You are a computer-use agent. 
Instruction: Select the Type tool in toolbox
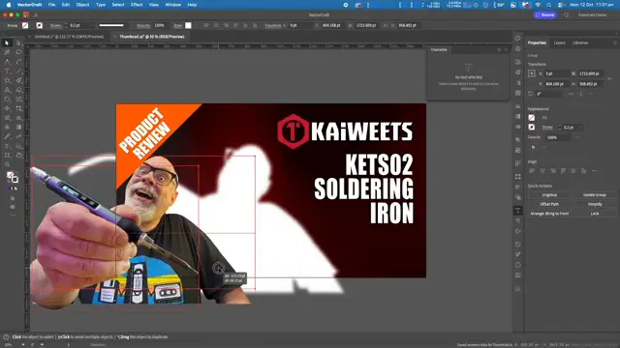tap(7, 71)
